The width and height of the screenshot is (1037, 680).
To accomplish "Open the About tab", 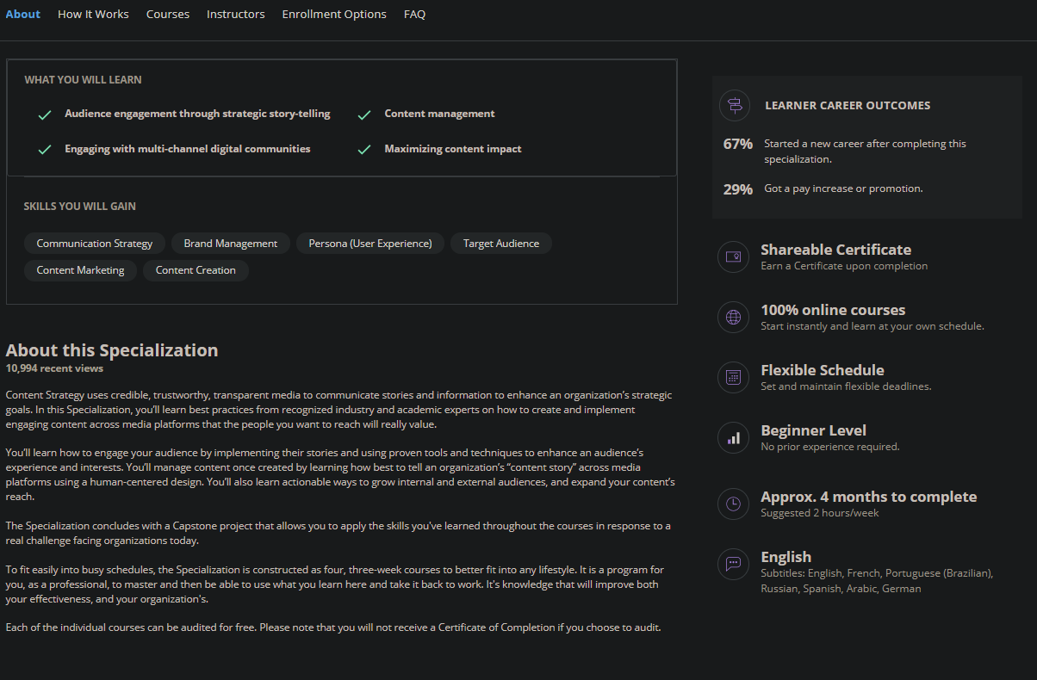I will tap(23, 14).
